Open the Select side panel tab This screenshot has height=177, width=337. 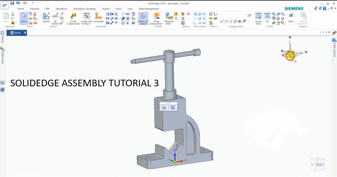click(x=2, y=37)
